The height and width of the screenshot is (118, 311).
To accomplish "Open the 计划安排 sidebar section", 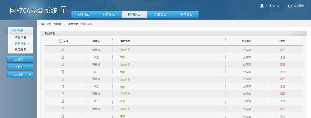I will (20, 59).
